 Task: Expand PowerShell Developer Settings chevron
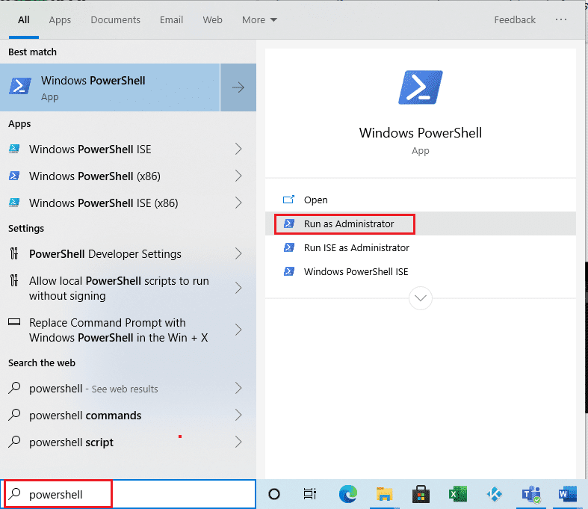pos(238,254)
